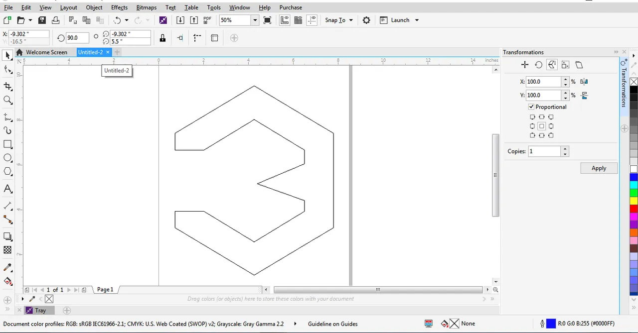Viewport: 638px width, 333px height.
Task: Open the File menu
Action: (8, 7)
